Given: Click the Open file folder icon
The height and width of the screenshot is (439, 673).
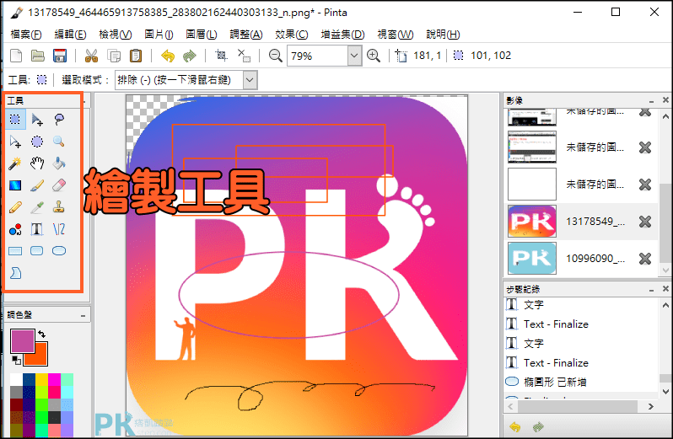Looking at the screenshot, I should point(38,56).
